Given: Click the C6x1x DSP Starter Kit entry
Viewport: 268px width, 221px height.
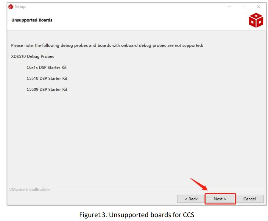Looking at the screenshot, I should coord(46,67).
